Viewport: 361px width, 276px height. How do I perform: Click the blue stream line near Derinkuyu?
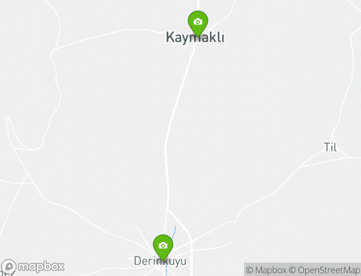pos(174,233)
